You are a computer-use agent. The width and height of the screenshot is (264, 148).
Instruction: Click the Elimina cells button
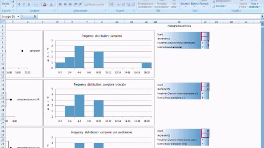(x=195, y=4)
